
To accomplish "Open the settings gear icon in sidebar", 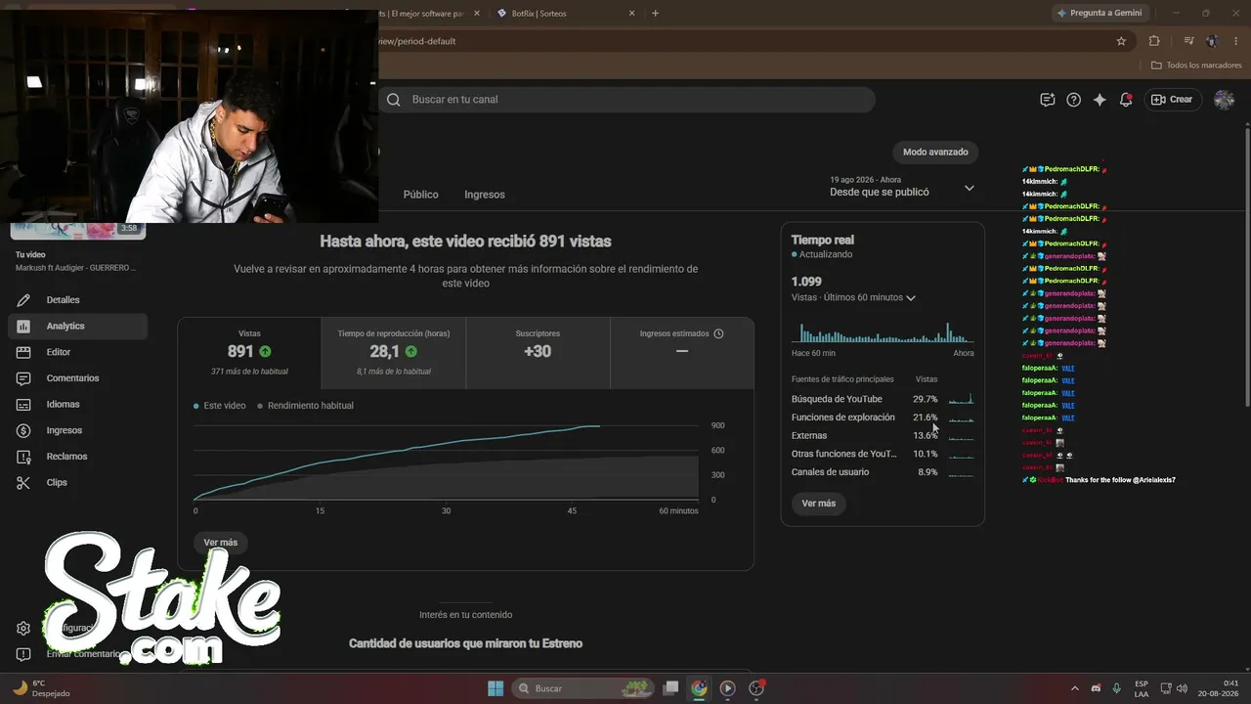I will click(24, 629).
